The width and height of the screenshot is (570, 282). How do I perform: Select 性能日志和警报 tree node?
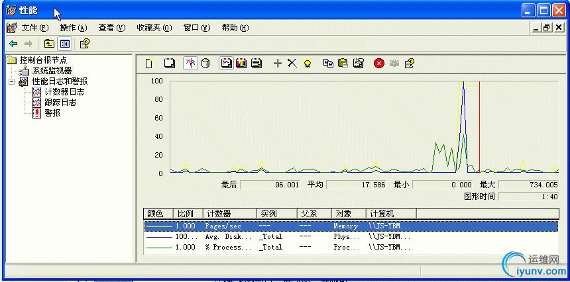tap(60, 81)
